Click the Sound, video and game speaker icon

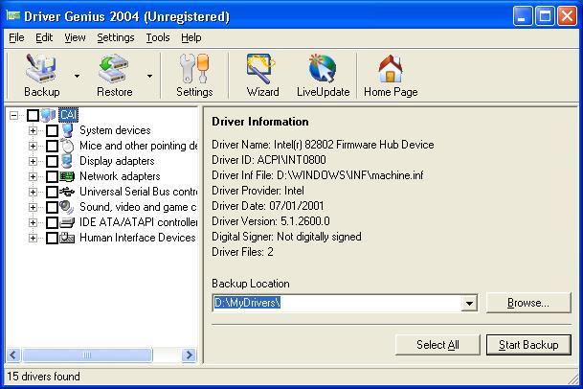click(67, 207)
